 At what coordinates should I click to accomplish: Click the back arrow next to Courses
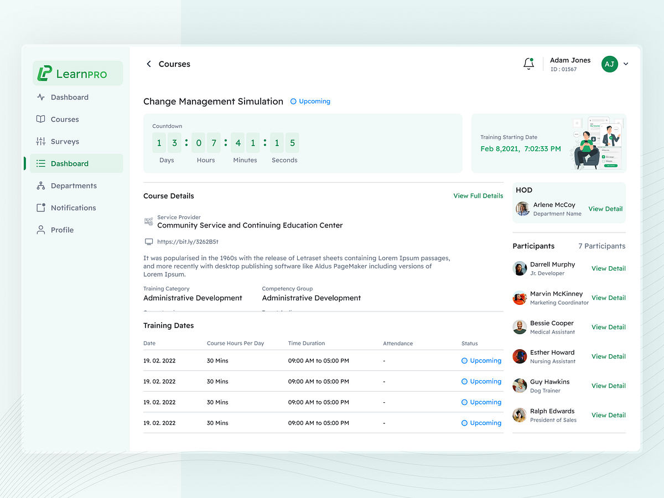[148, 64]
